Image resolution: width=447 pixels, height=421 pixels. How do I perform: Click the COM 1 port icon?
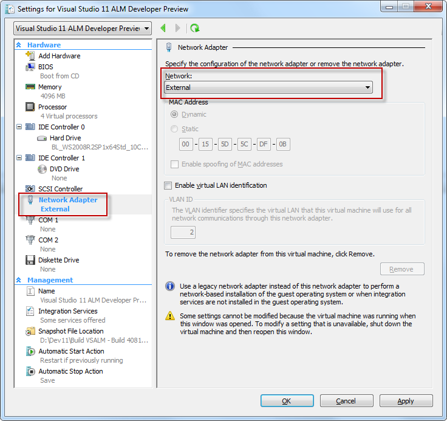coord(30,220)
